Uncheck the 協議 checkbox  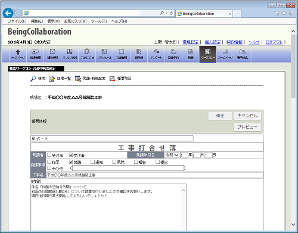pyautogui.click(x=71, y=162)
